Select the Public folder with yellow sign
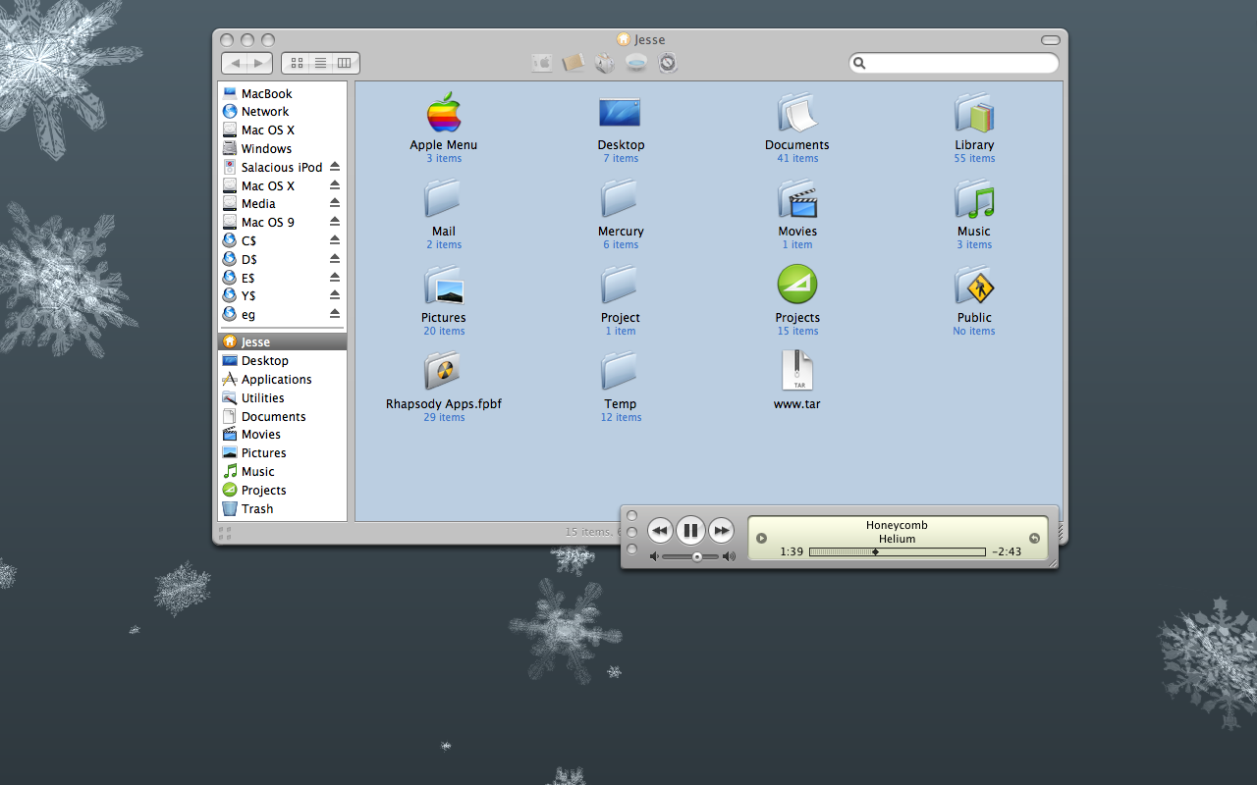This screenshot has width=1257, height=785. coord(974,286)
